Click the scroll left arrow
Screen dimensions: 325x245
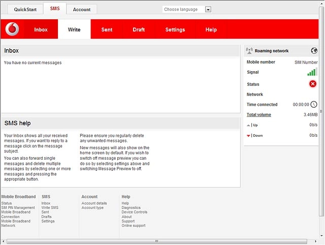coord(3,241)
